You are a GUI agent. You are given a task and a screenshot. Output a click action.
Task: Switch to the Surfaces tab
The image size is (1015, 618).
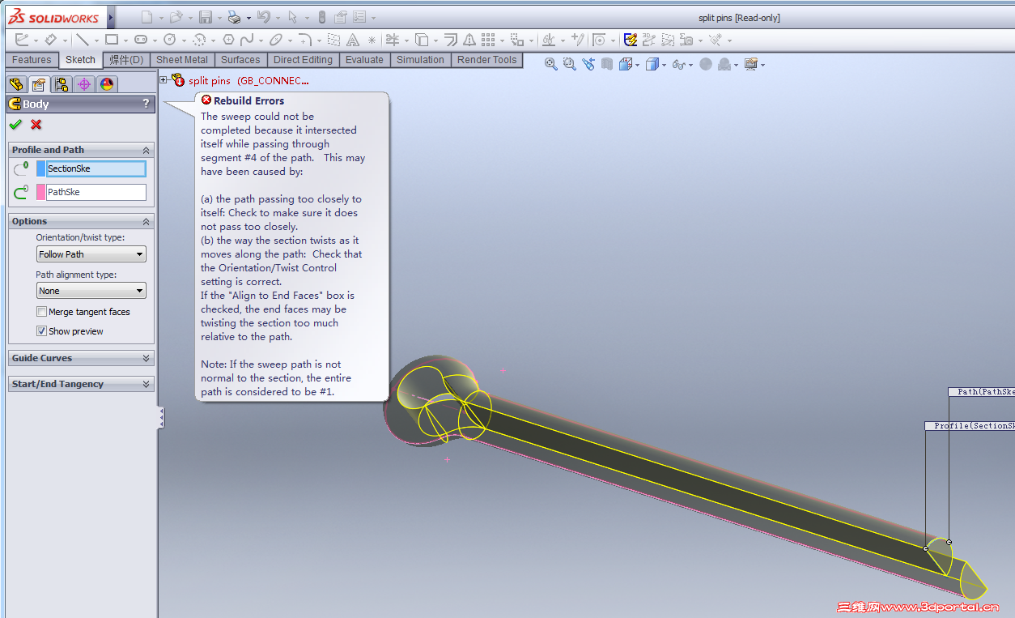click(240, 60)
